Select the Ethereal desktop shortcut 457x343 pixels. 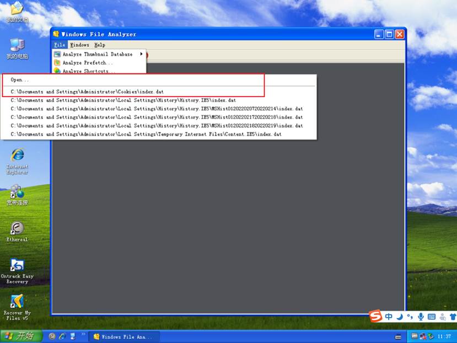click(17, 232)
